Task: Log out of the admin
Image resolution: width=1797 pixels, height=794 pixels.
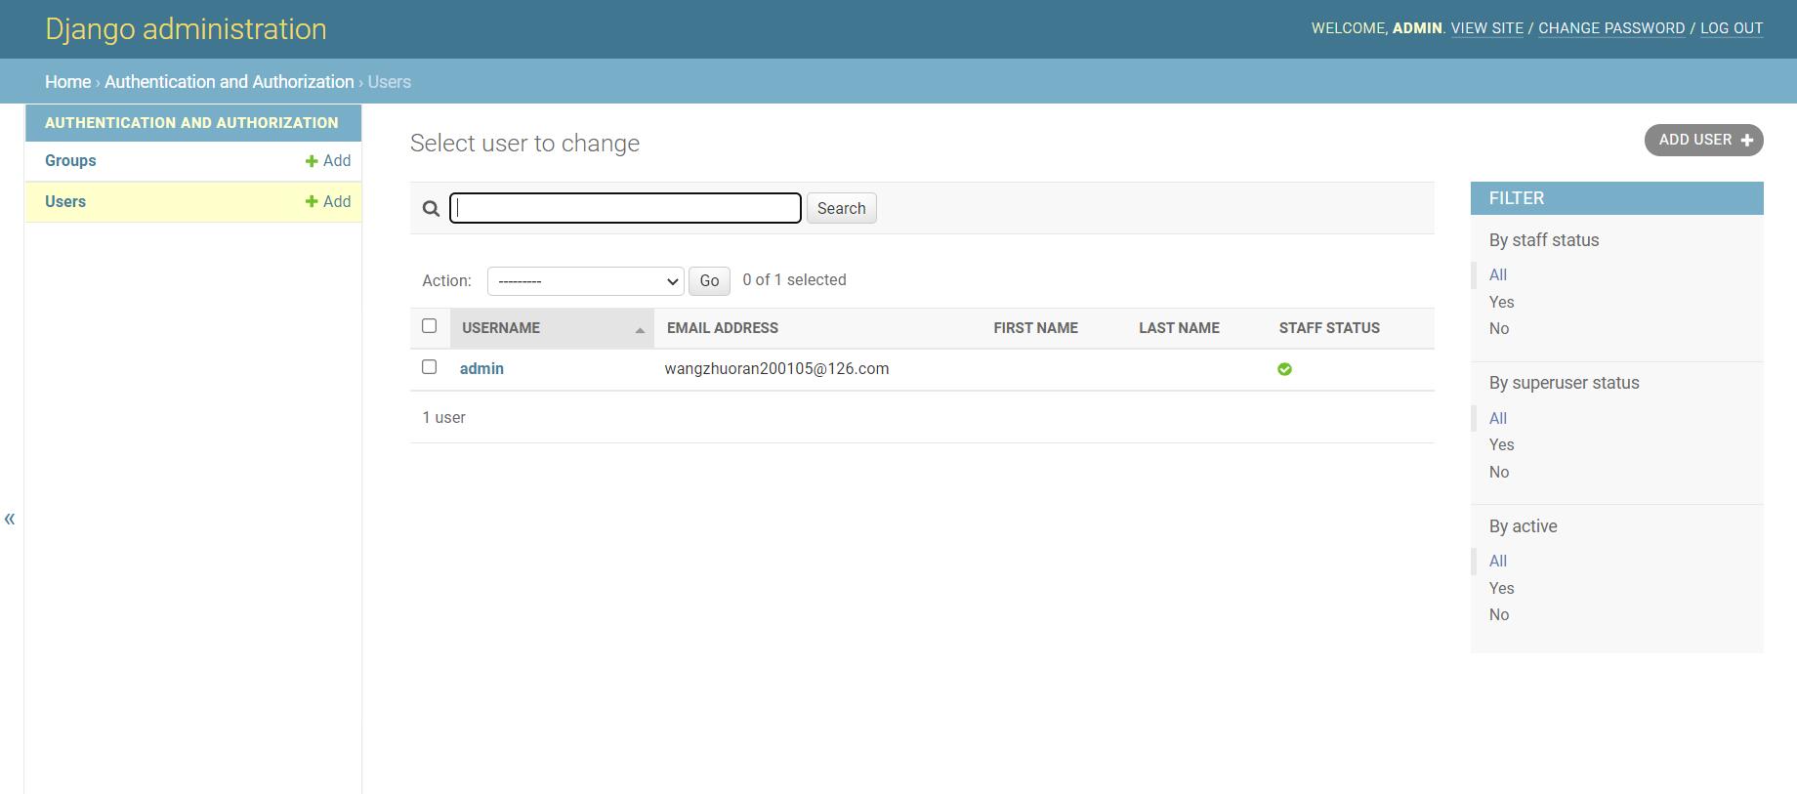Action: pos(1732,28)
